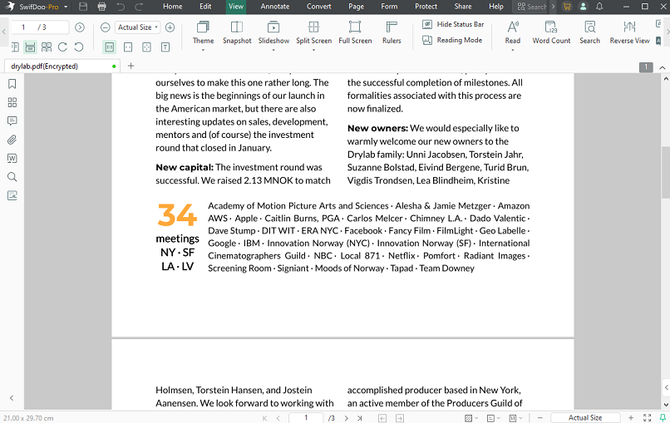Viewport: 670px width, 423px height.
Task: Toggle fit page view button
Action: 146,47
